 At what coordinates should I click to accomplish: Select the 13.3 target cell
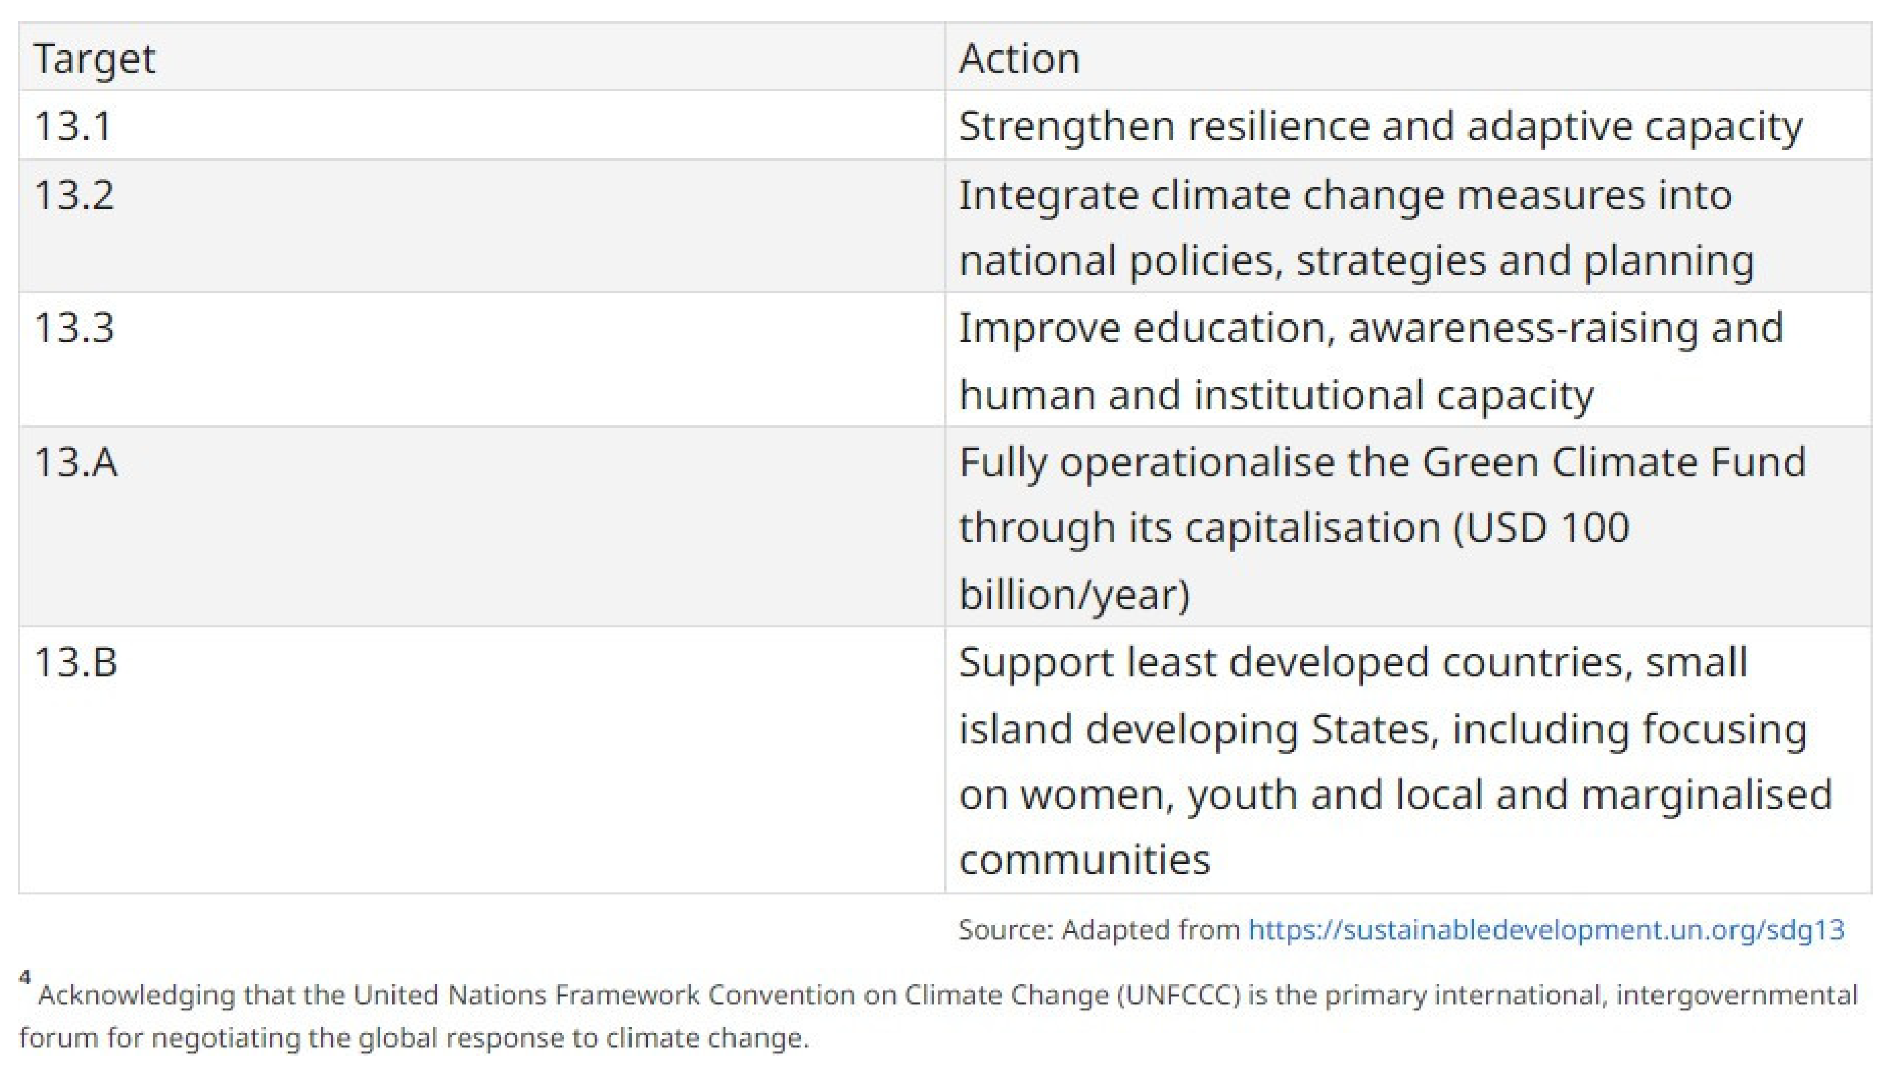coord(74,328)
